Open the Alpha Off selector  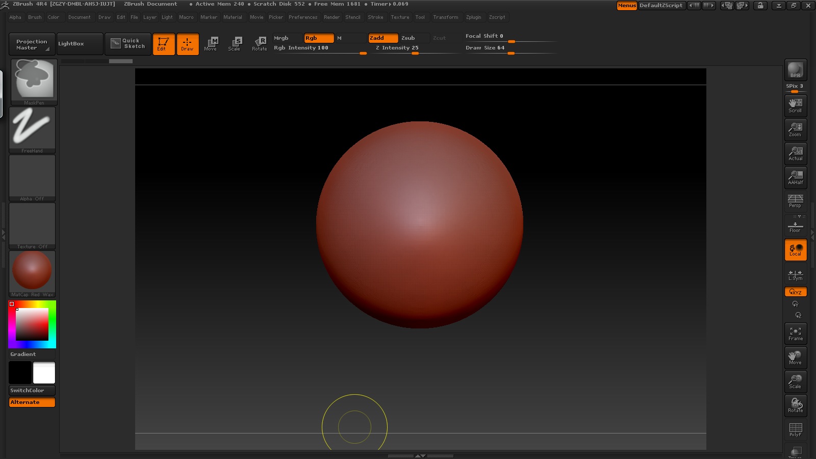pyautogui.click(x=32, y=177)
